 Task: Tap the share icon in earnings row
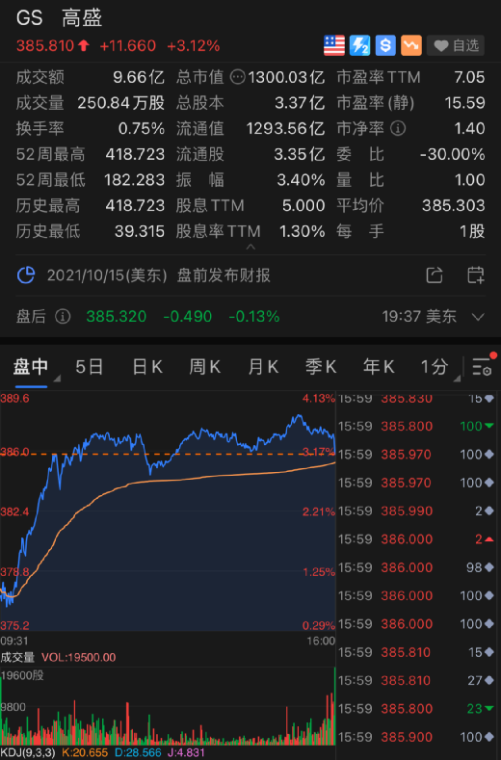pos(435,275)
